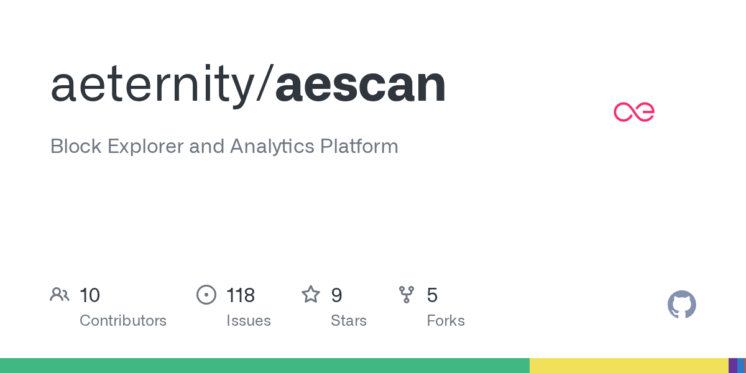Click the Stars star icon

(310, 295)
